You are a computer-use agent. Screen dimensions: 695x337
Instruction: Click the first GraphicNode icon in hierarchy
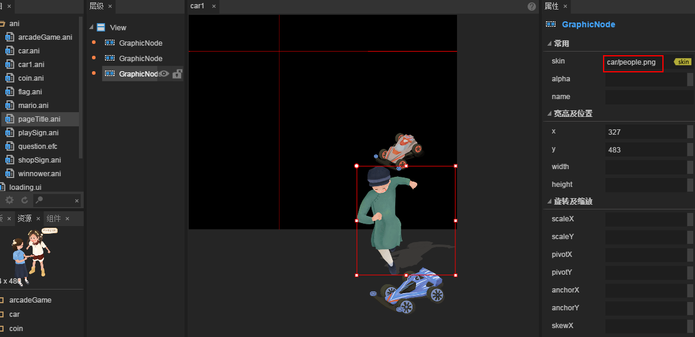click(x=110, y=43)
